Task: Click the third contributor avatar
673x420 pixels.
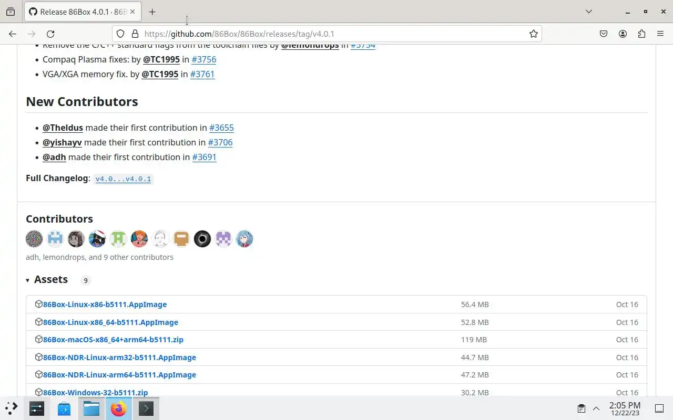Action: 76,239
